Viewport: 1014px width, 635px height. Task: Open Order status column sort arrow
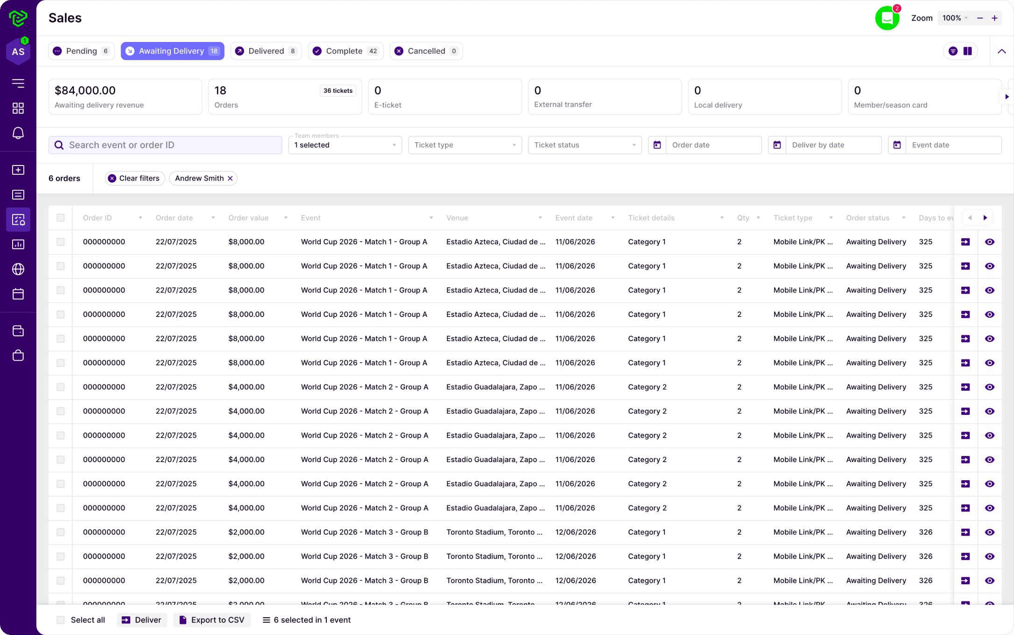click(904, 218)
